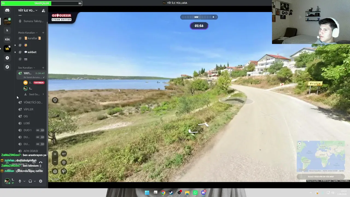Collapse the Metin Kanalları category

click(28, 33)
